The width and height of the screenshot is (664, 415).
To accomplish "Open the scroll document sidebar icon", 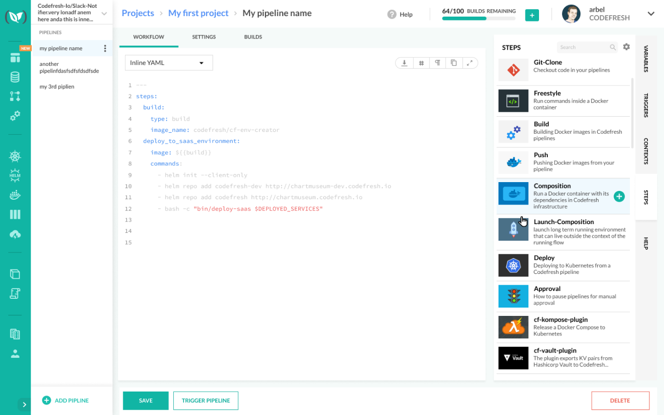I will click(15, 293).
